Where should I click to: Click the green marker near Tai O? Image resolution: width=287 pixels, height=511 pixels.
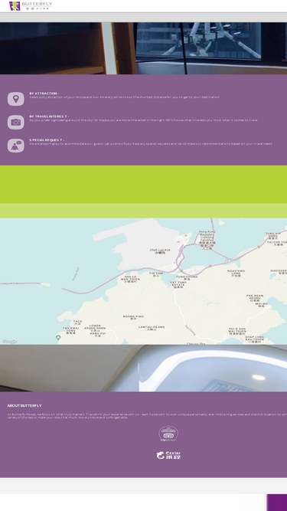coord(58,337)
